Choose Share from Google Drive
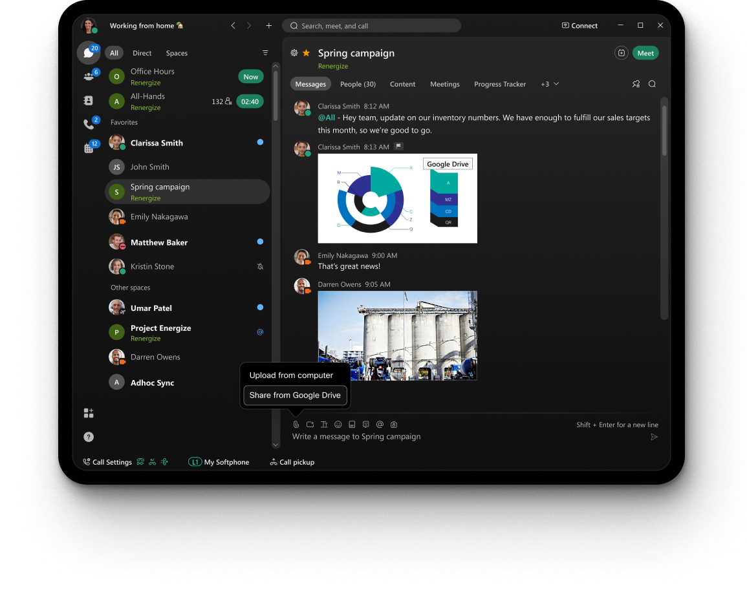The image size is (747, 601). tap(295, 395)
